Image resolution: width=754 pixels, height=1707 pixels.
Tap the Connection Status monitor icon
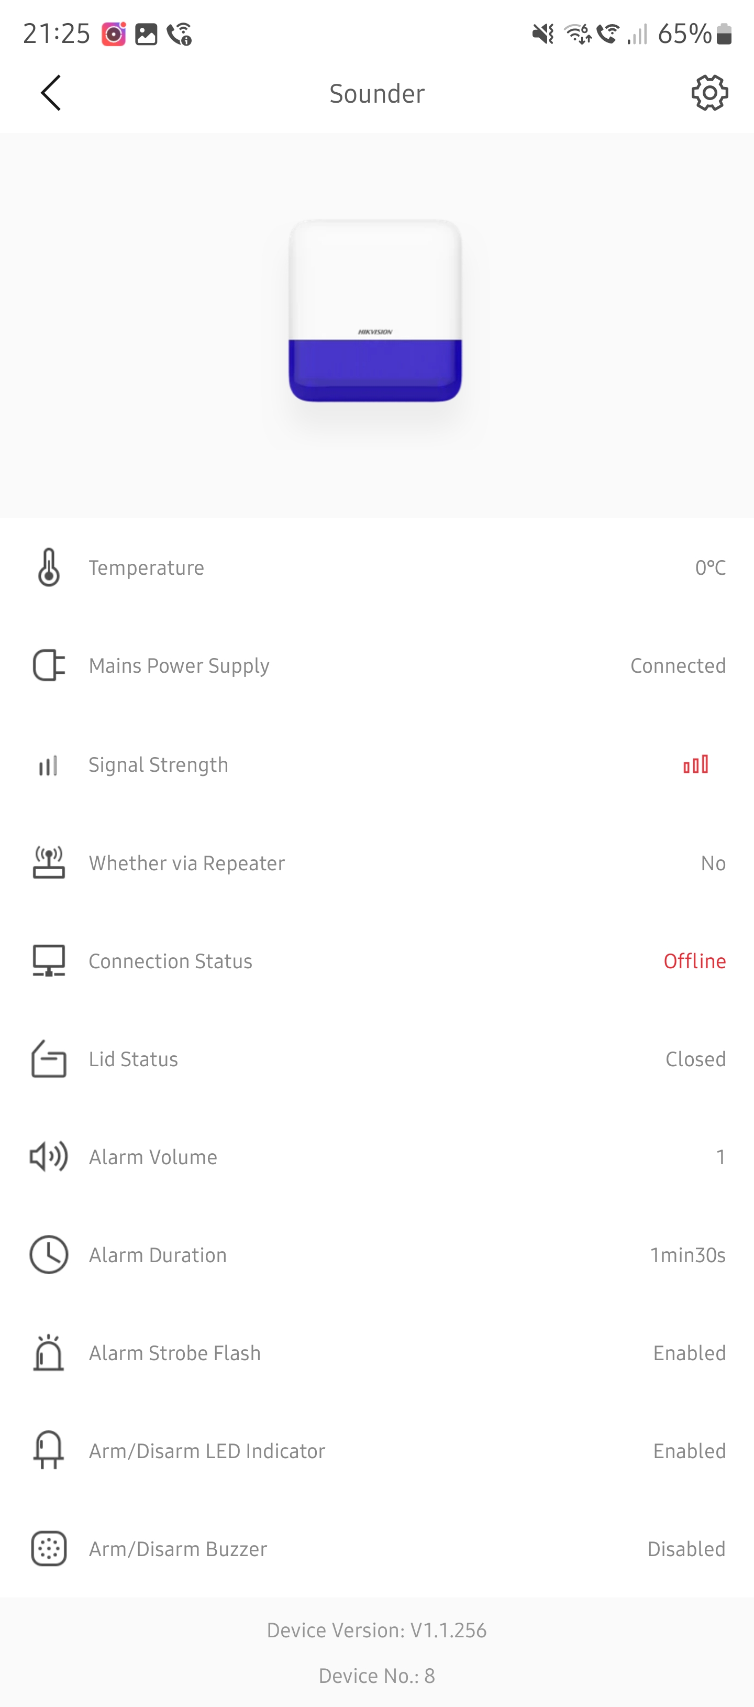click(49, 961)
